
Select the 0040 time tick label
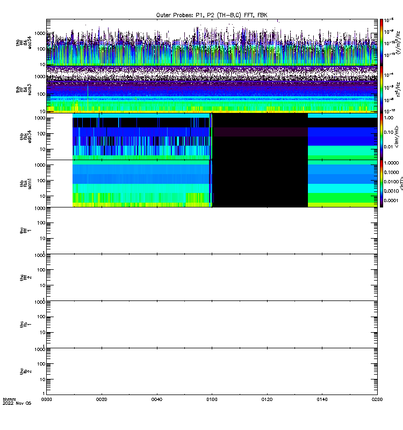pyautogui.click(x=157, y=399)
